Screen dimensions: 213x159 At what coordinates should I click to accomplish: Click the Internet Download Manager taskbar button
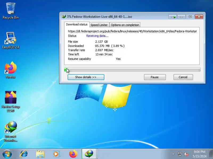tap(89, 154)
